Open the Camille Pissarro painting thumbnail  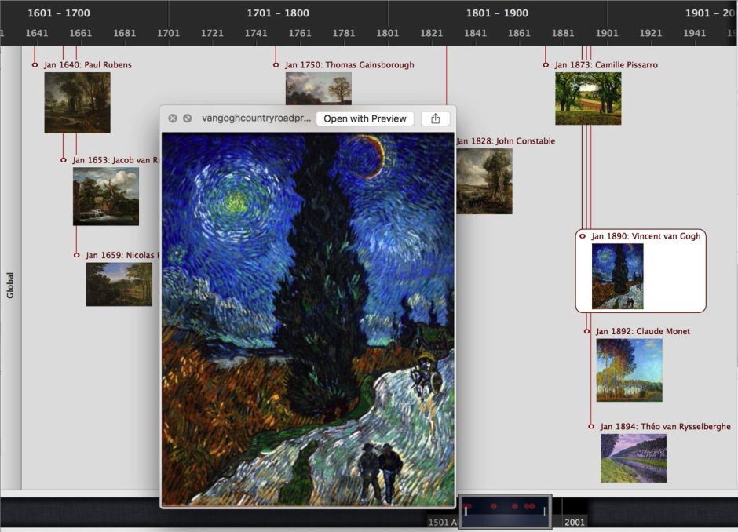[x=588, y=99]
